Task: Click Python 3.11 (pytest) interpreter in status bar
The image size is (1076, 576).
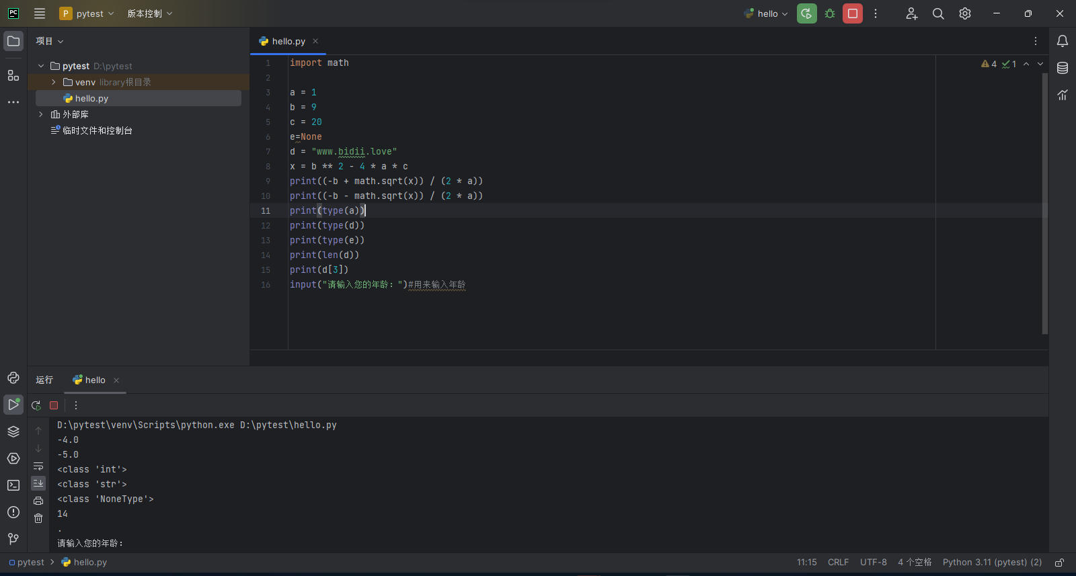Action: [x=992, y=563]
